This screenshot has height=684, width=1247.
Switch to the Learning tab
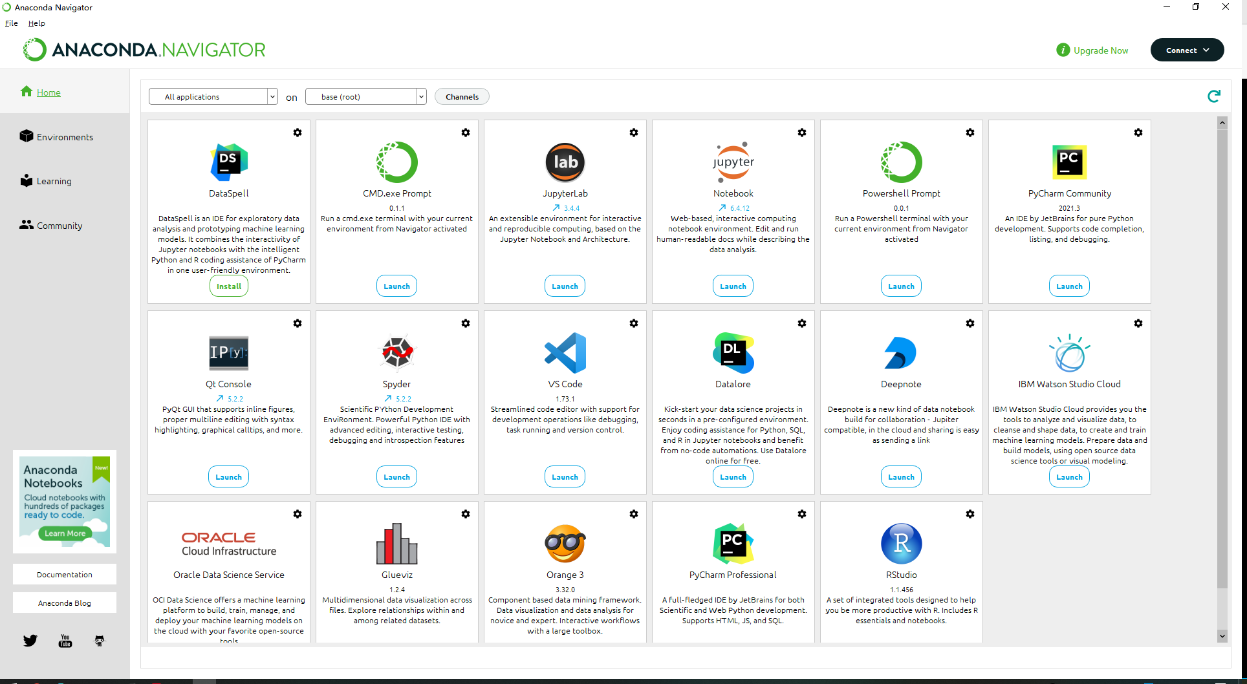(x=46, y=181)
